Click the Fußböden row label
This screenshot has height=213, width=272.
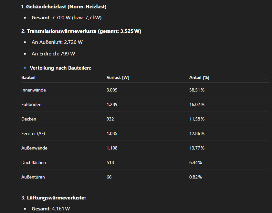click(x=31, y=105)
